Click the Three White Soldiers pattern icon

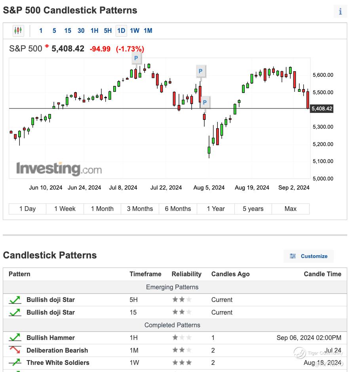tap(15, 363)
